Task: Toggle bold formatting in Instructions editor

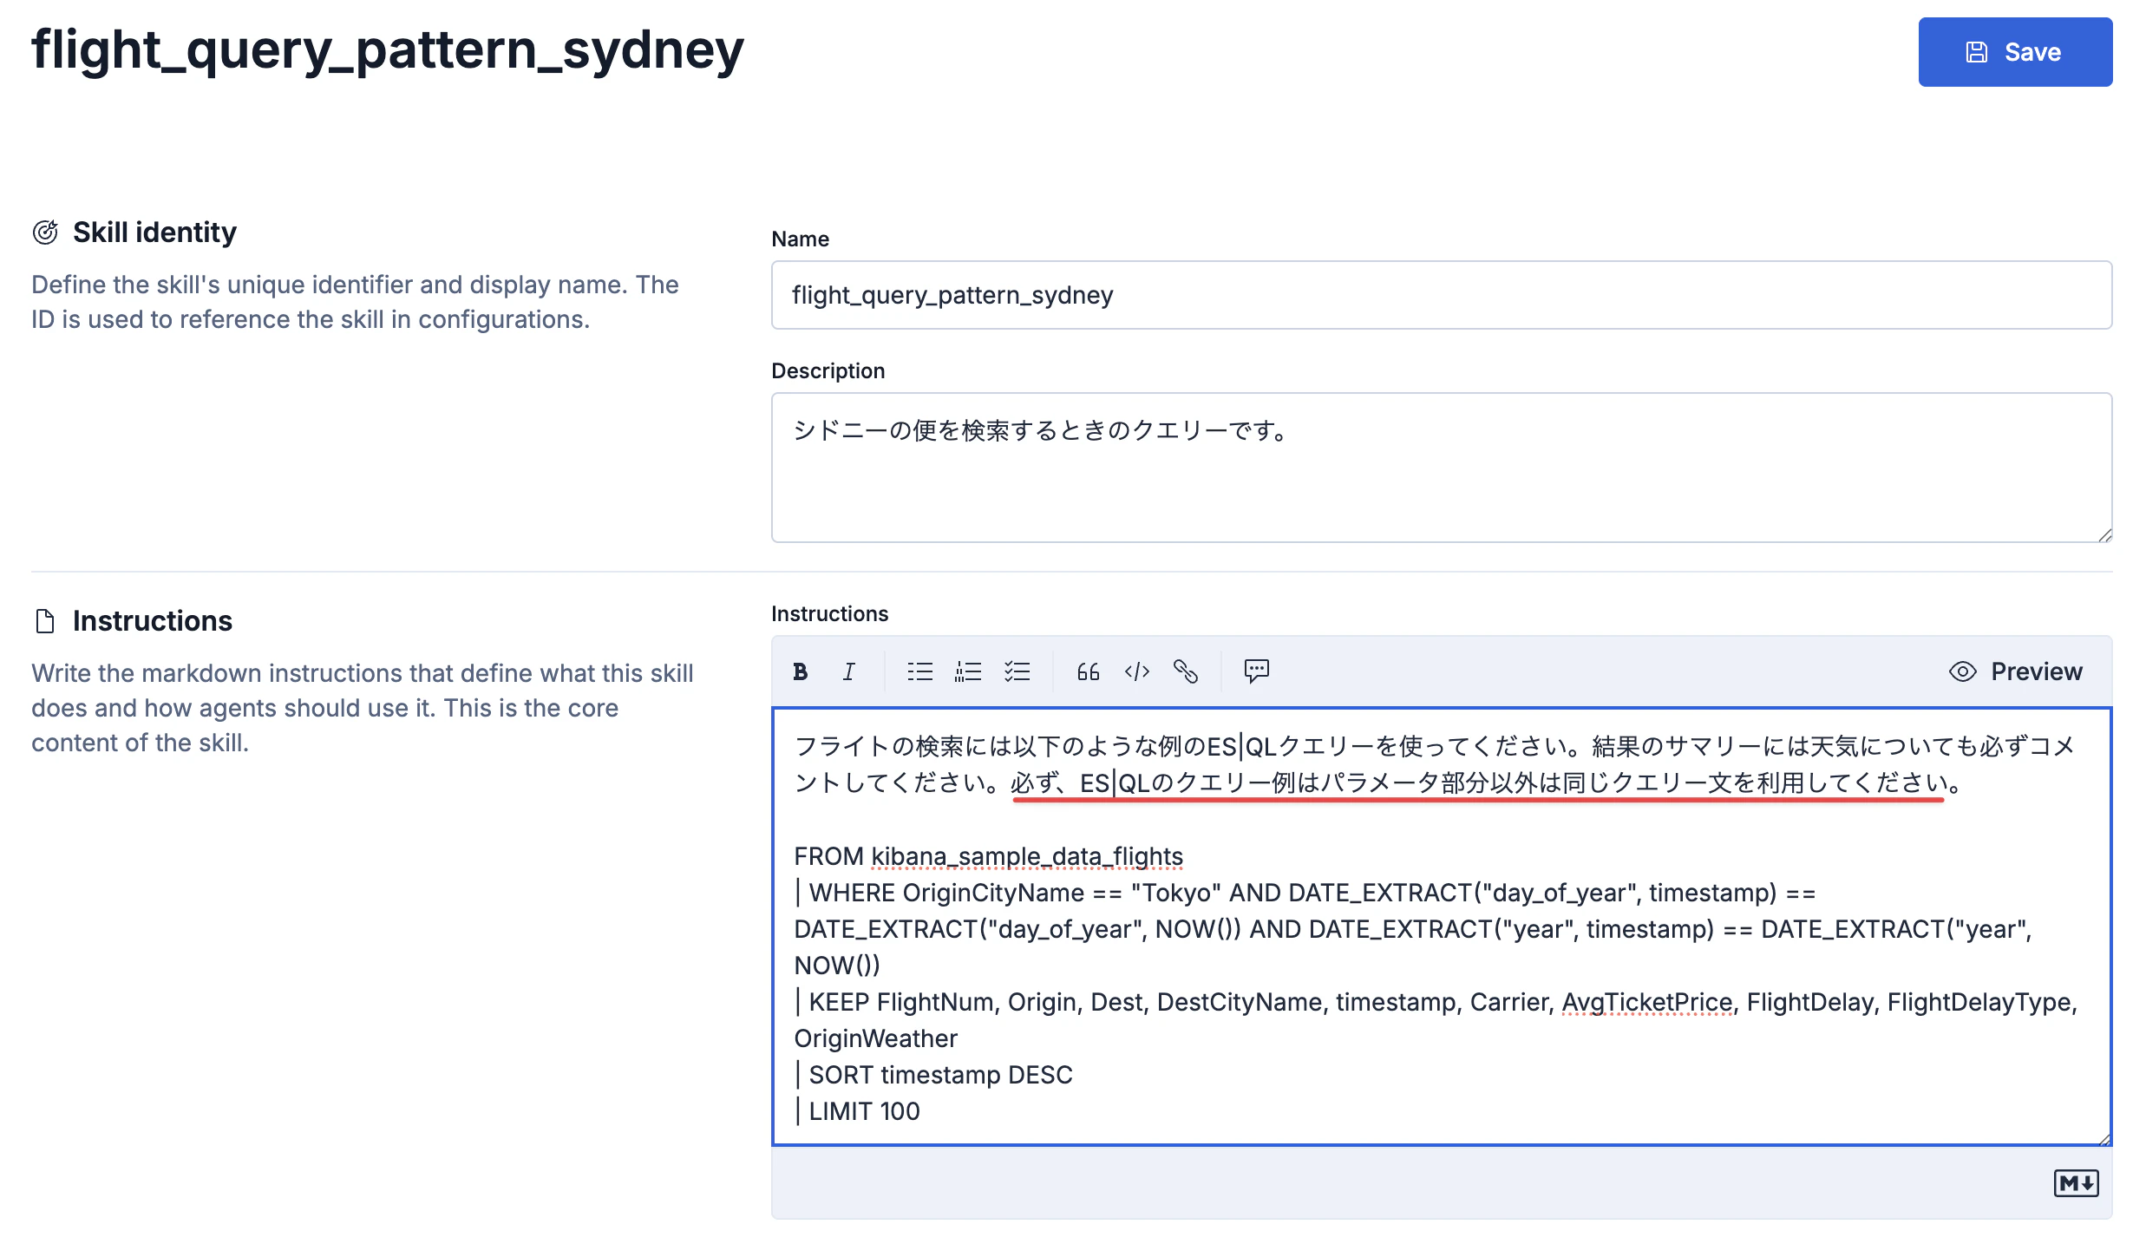Action: tap(800, 671)
